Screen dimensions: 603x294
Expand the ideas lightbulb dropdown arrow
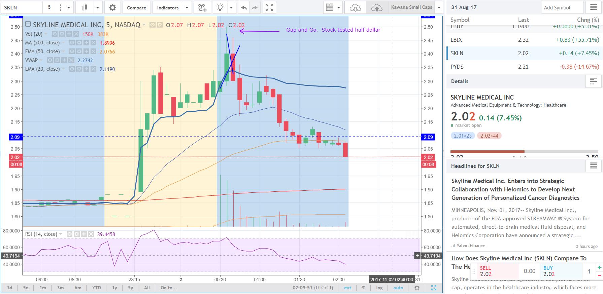231,7
